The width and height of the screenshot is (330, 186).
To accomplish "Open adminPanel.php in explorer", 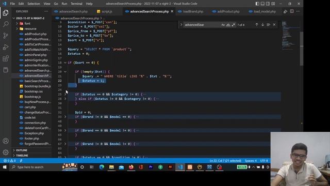I will coord(36,55).
